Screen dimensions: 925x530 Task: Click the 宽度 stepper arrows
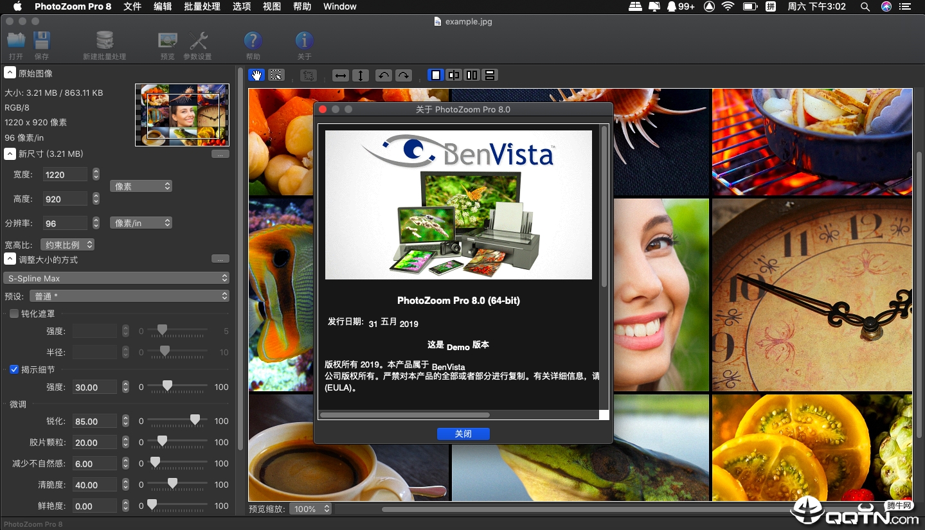click(x=96, y=174)
